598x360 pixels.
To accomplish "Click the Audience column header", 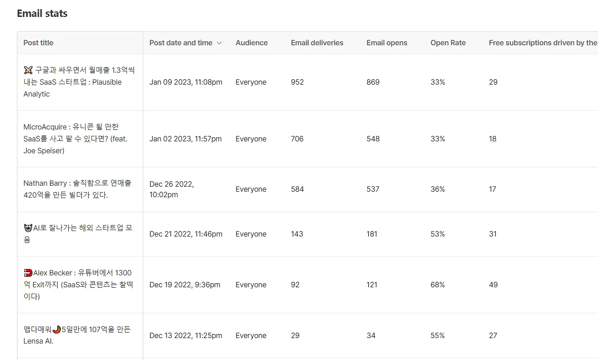I will pos(252,43).
